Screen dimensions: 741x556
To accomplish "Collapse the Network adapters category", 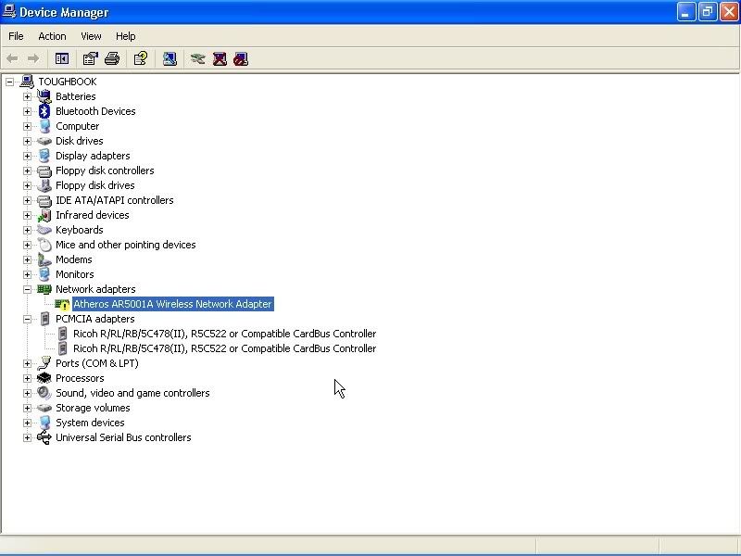I will click(x=27, y=289).
